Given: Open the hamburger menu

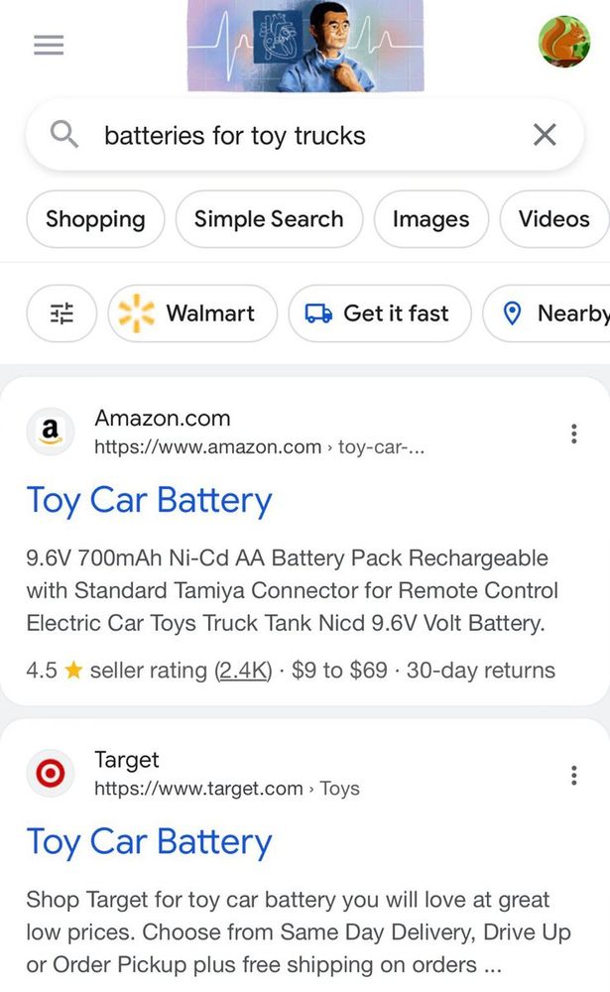Looking at the screenshot, I should coord(49,45).
